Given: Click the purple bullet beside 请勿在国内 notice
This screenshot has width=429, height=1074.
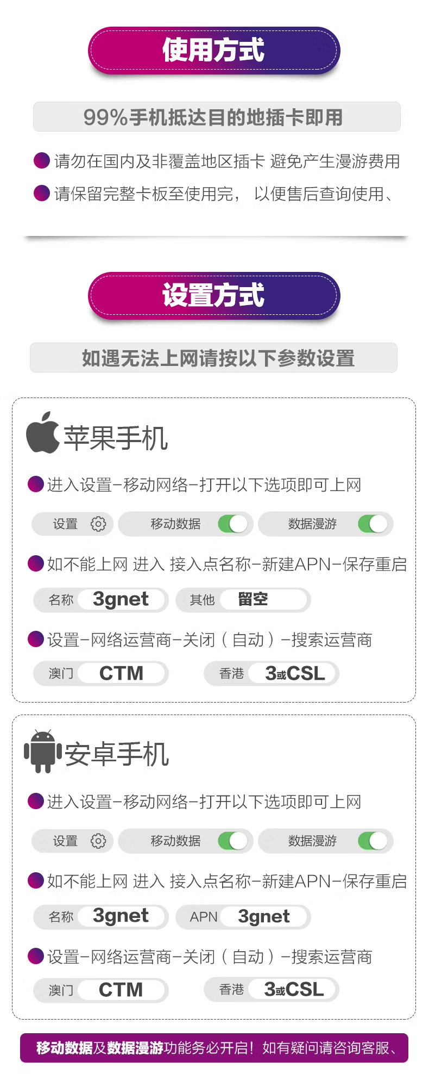Looking at the screenshot, I should (x=42, y=160).
